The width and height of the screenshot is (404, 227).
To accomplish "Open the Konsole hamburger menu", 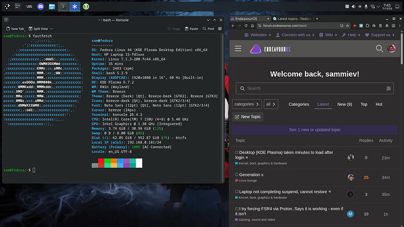I will [220, 29].
